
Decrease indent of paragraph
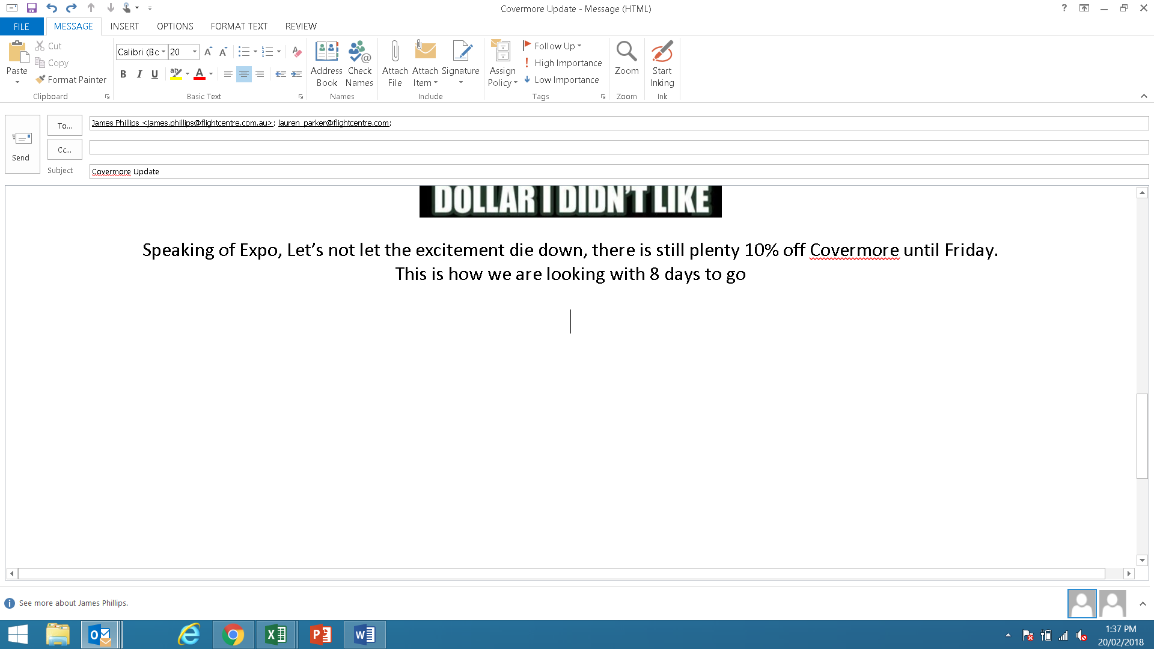[281, 74]
